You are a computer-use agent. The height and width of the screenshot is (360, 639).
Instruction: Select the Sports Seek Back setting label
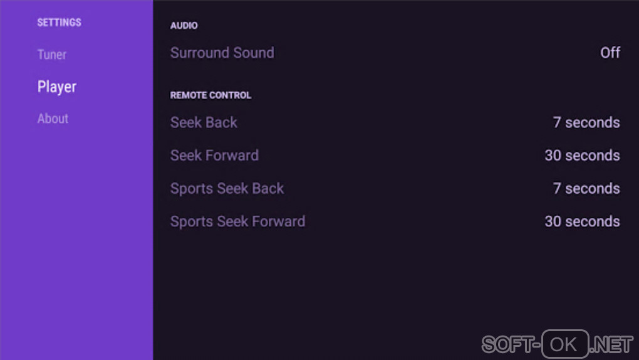pos(227,188)
